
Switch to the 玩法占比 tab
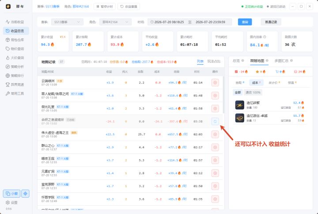214,61
